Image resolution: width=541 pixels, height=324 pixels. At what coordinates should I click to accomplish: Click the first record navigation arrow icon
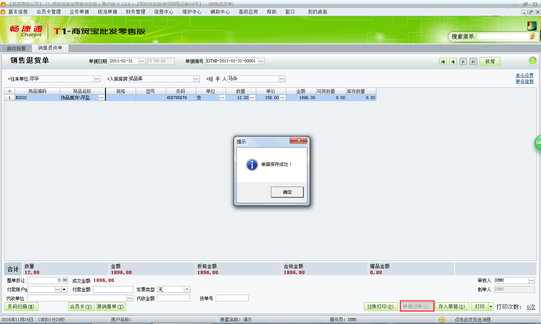click(443, 61)
